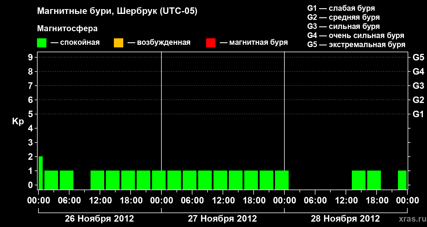Click the 'Kp' axis title
Screen dimensions: 427x227
pos(18,122)
